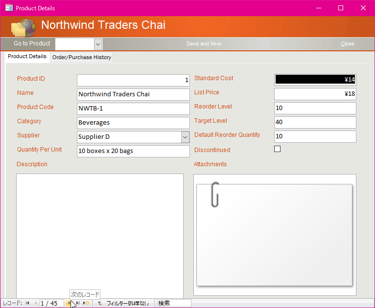Click the no-filter indicator in navigation bar
This screenshot has width=375, height=308.
(124, 303)
